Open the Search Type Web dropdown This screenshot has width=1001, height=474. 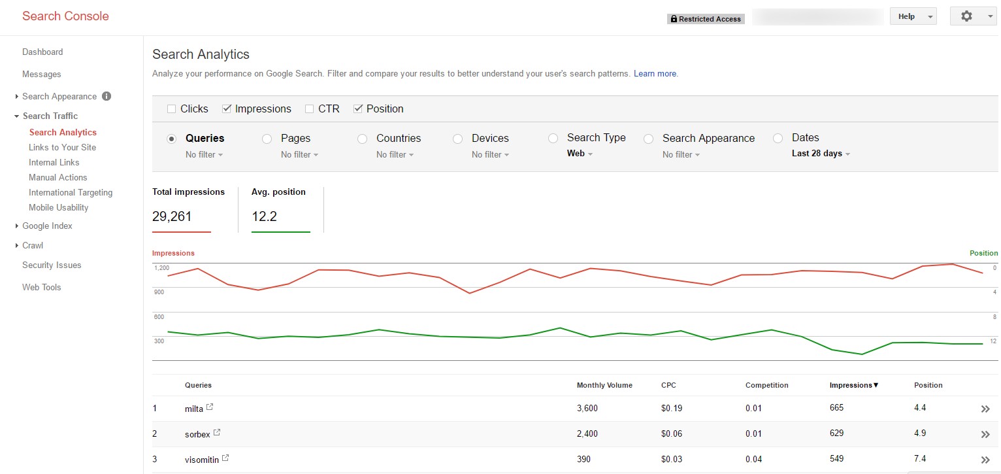click(580, 154)
